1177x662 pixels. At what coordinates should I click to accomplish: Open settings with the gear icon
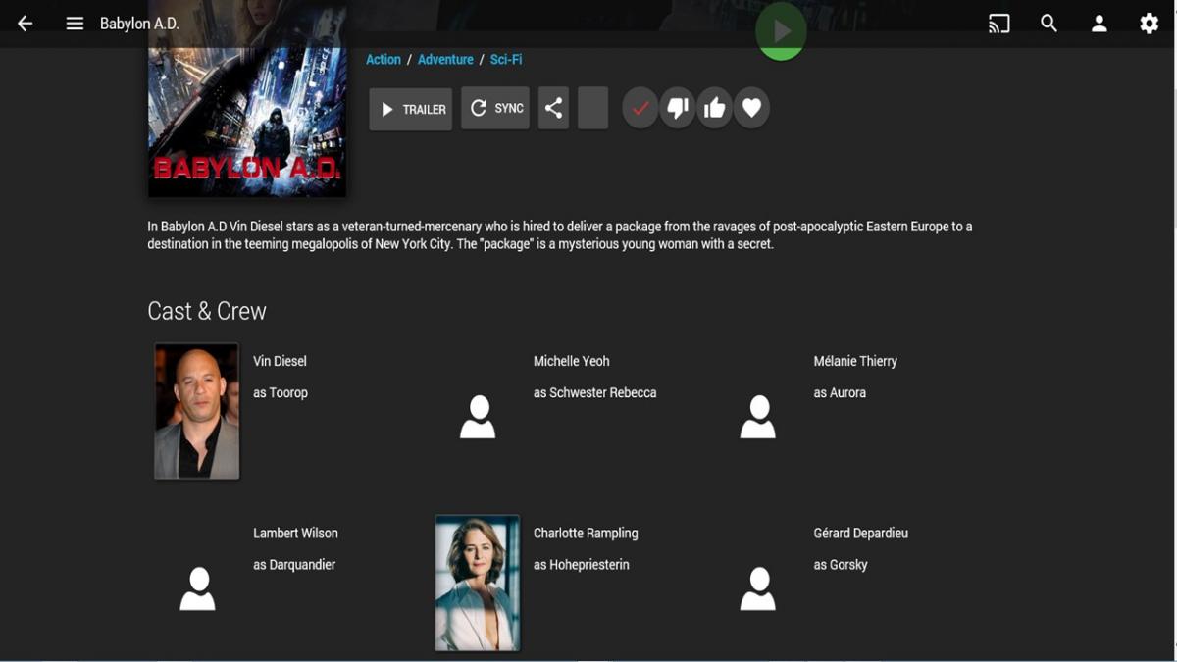tap(1149, 24)
